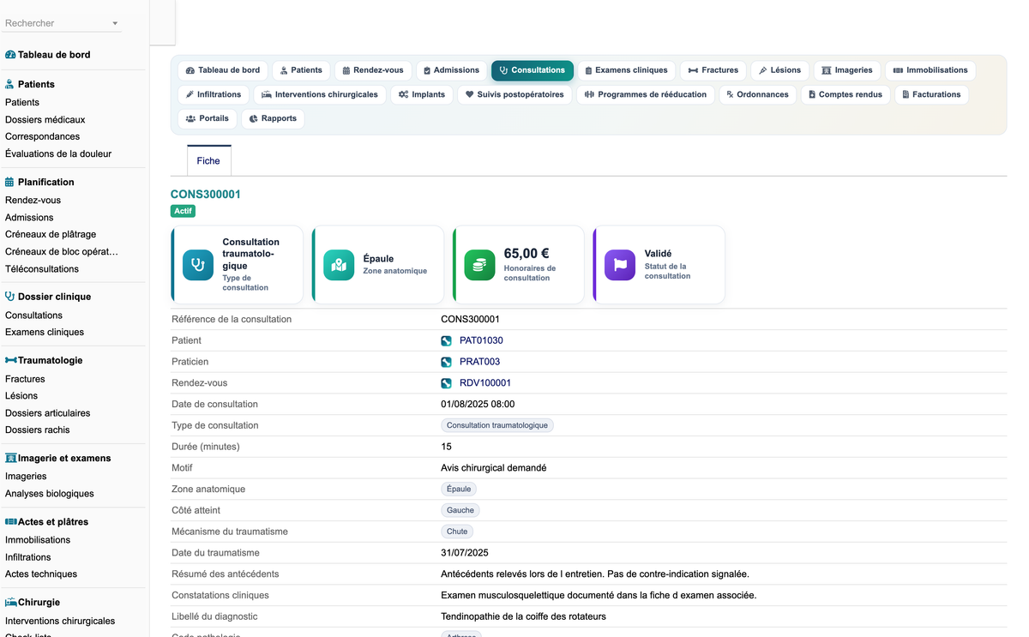
Task: Click the 01/08/2025 08:00 consultation date value
Action: (x=478, y=404)
